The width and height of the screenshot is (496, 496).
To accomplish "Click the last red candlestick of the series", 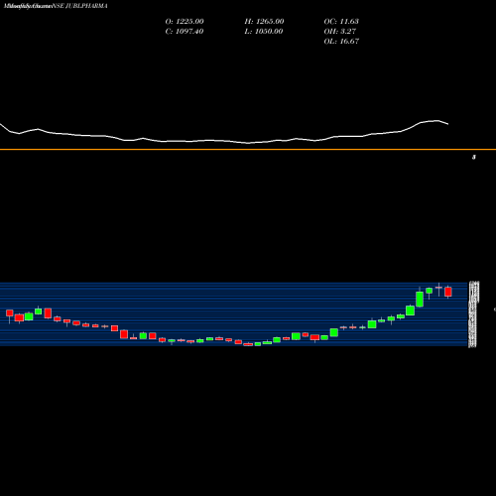I will pyautogui.click(x=448, y=292).
